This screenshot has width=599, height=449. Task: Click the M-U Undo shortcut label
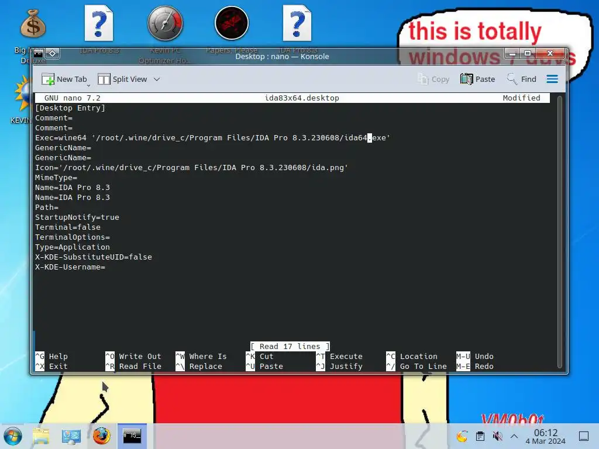(x=475, y=356)
